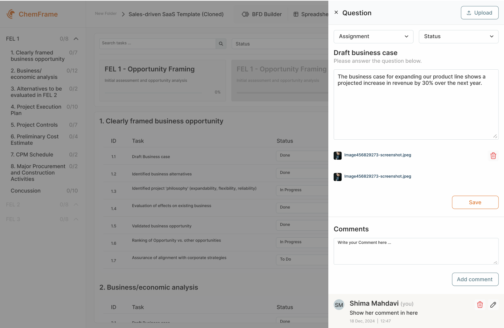Click the search magnifier icon
Image resolution: width=504 pixels, height=328 pixels.
pyautogui.click(x=221, y=44)
